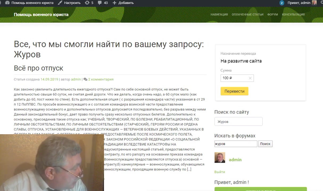
Task: Click Выйти logout link
Action: (220, 172)
